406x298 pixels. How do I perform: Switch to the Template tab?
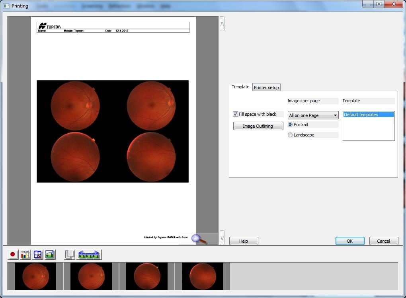[240, 87]
